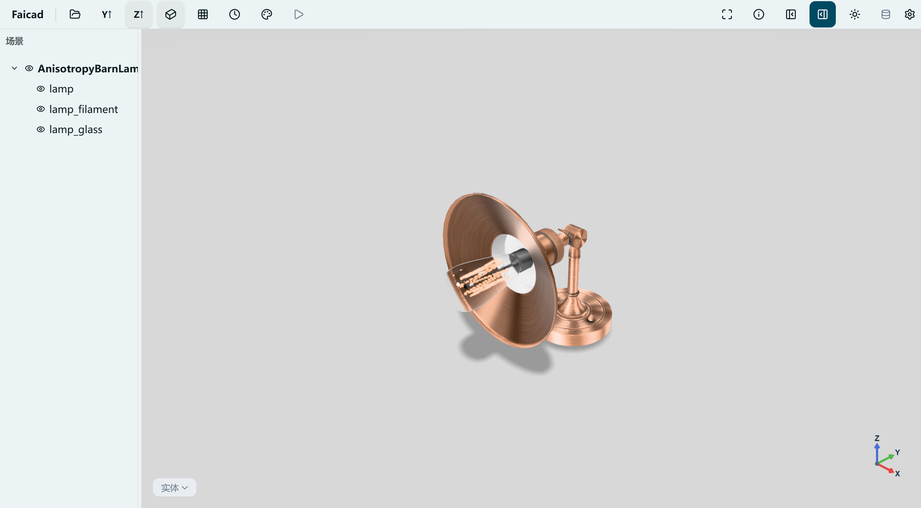The height and width of the screenshot is (508, 921).
Task: Switch theme with the sun icon
Action: [855, 14]
